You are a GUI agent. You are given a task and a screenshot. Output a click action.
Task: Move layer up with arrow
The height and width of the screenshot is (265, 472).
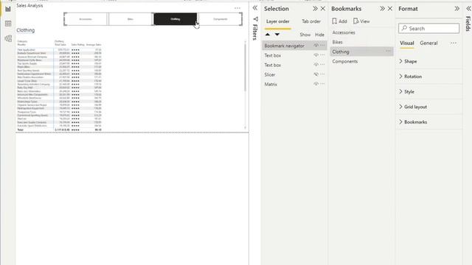coord(268,35)
